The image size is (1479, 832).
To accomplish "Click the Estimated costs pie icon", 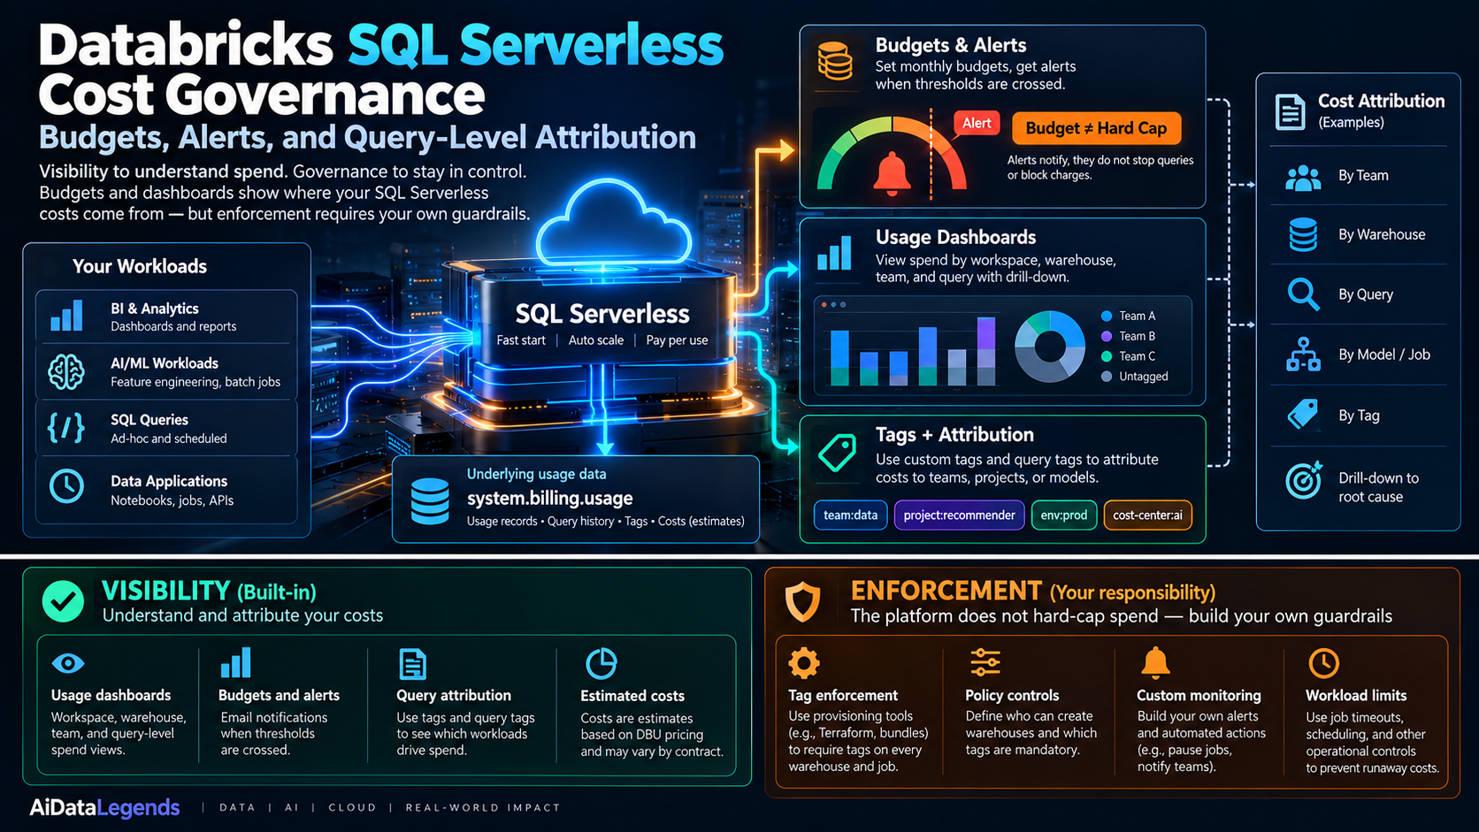I will click(601, 663).
